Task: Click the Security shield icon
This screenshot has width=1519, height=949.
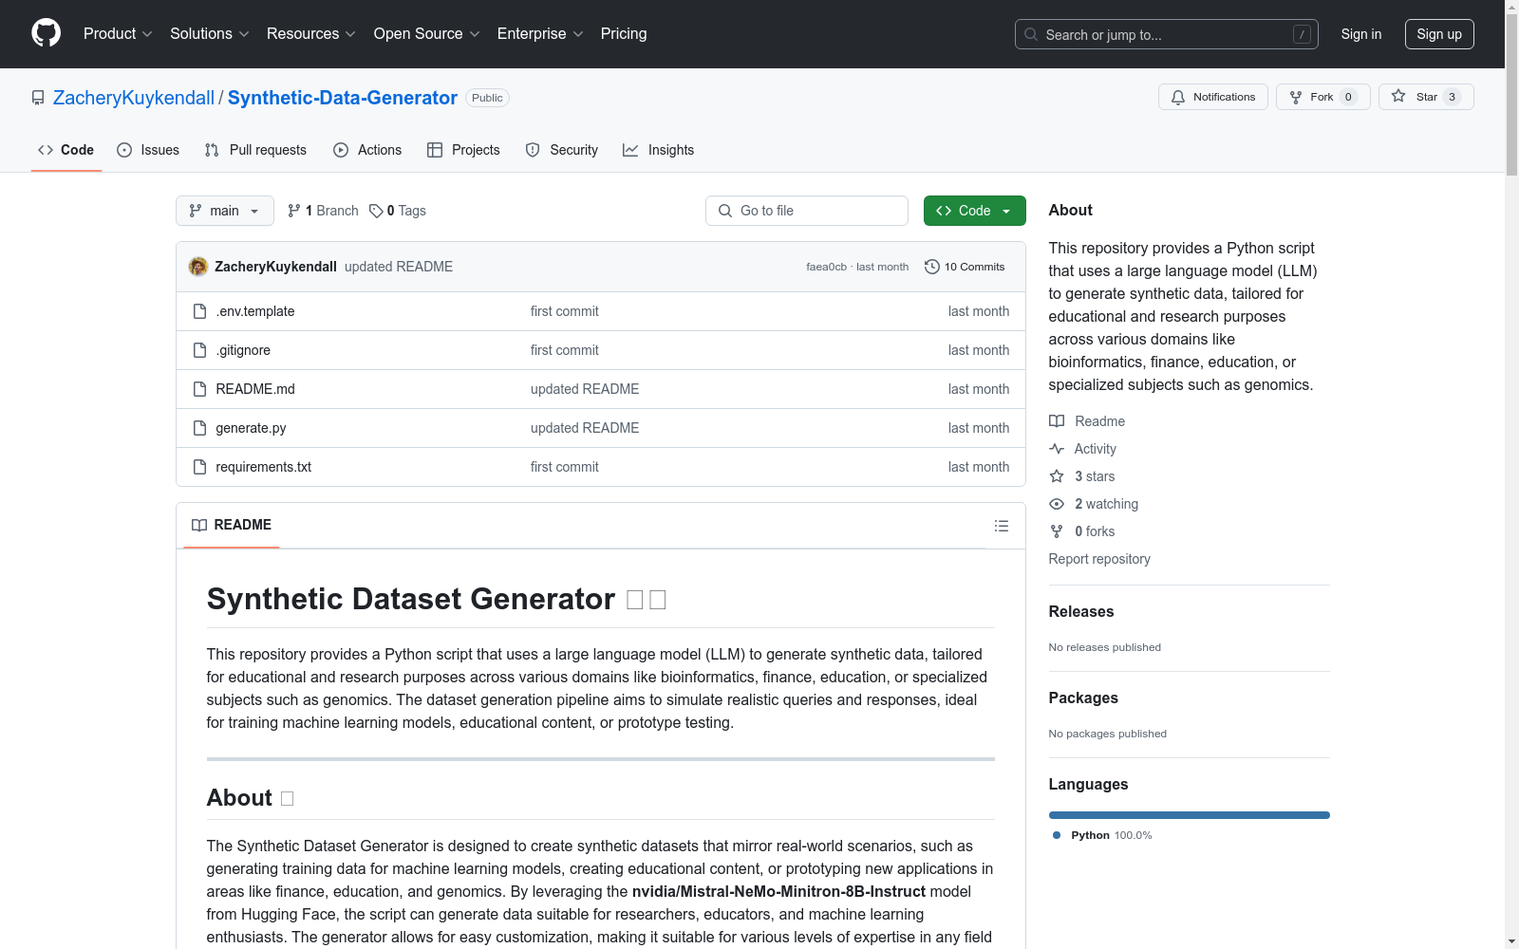Action: pos(533,150)
